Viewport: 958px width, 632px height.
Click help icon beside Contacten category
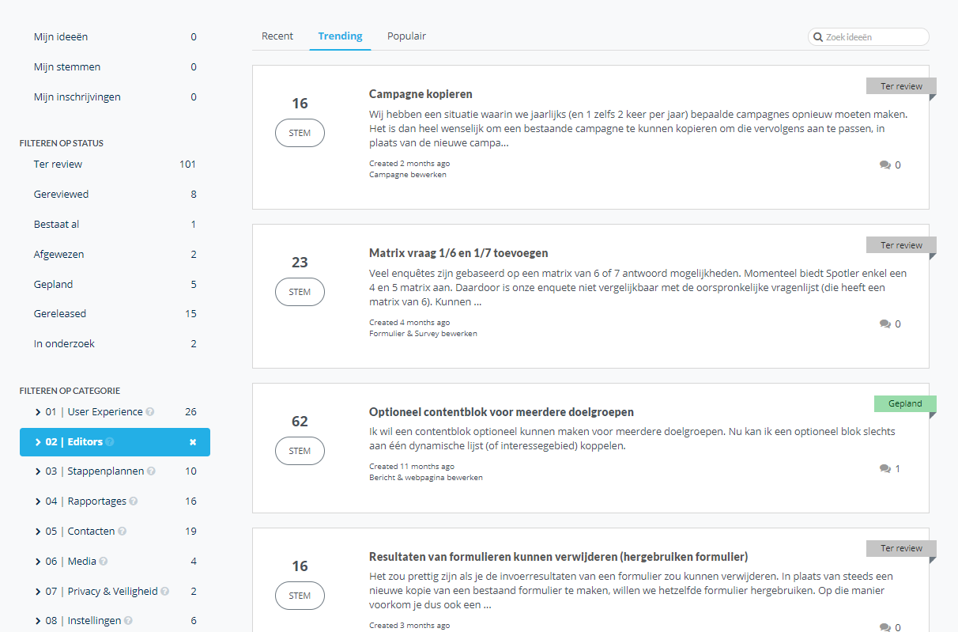tap(123, 532)
